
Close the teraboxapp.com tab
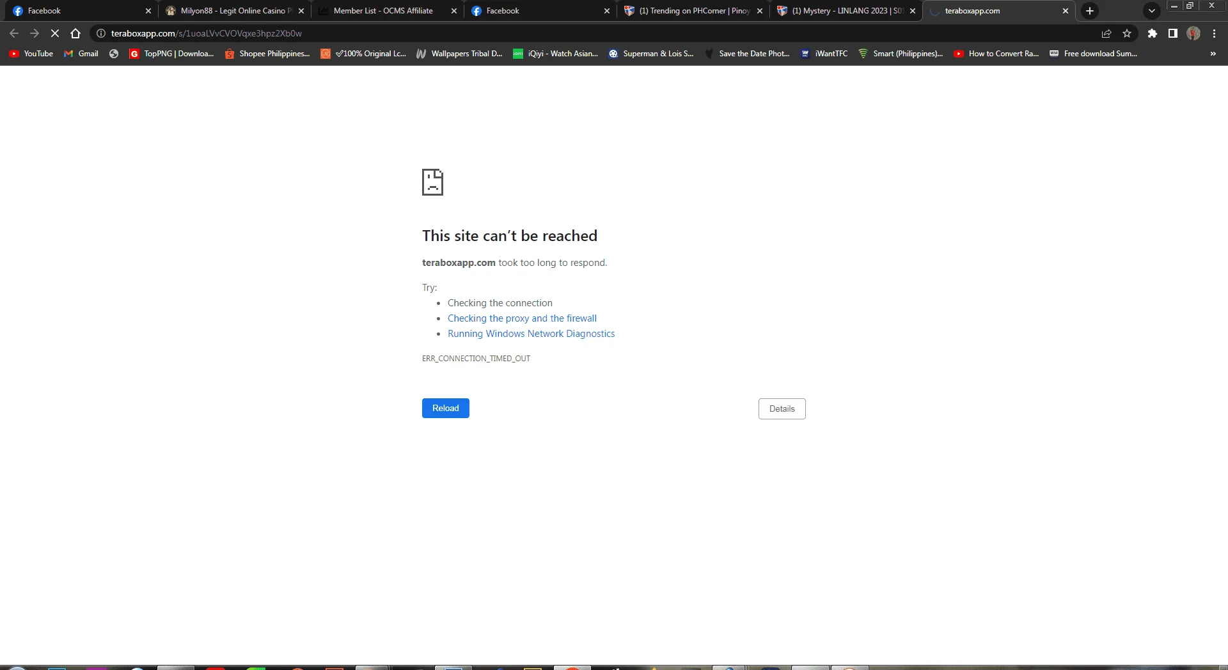point(1066,11)
